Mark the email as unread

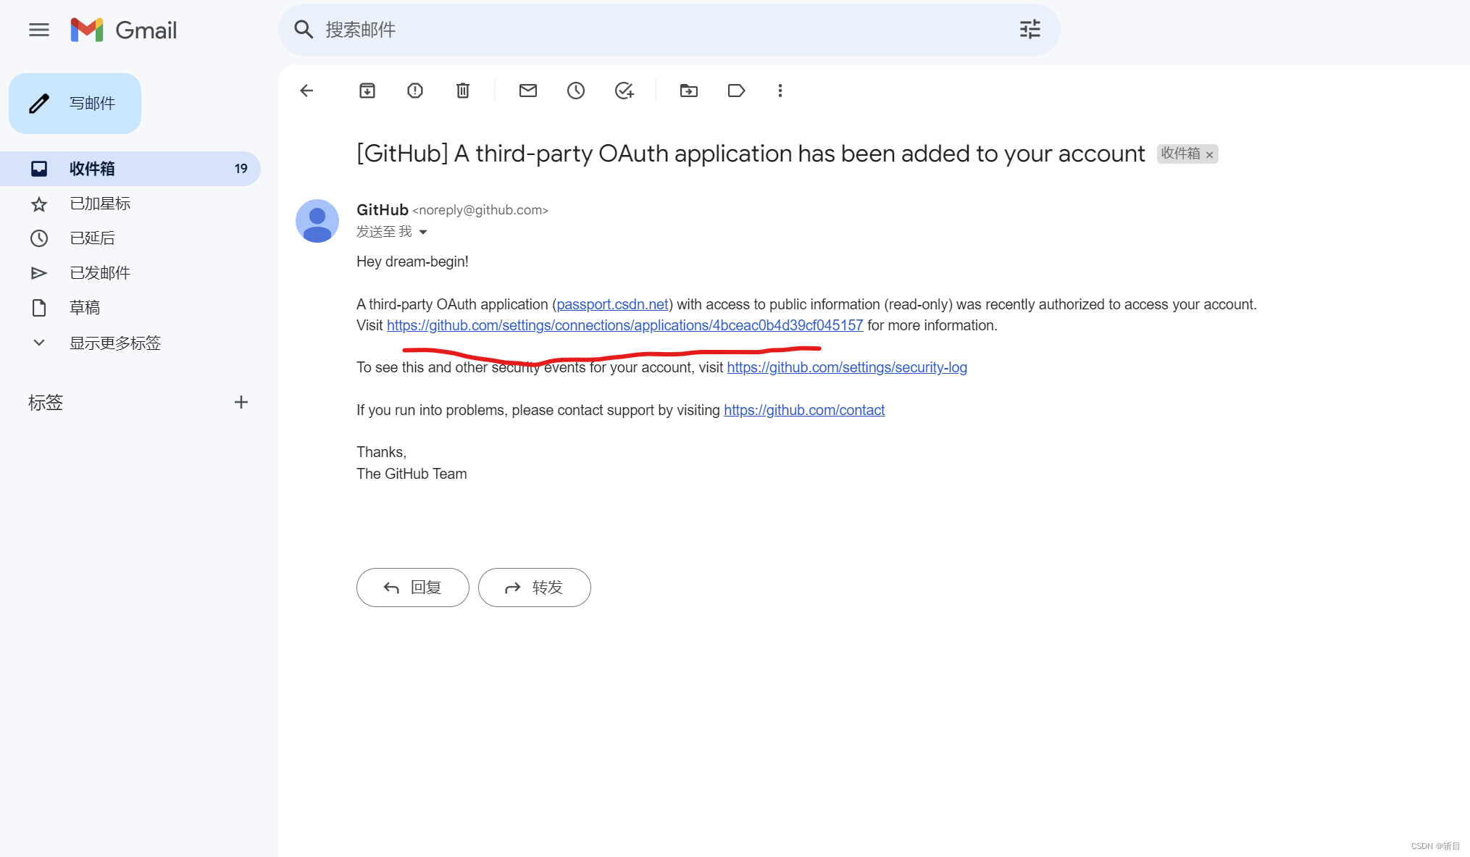[x=527, y=91]
